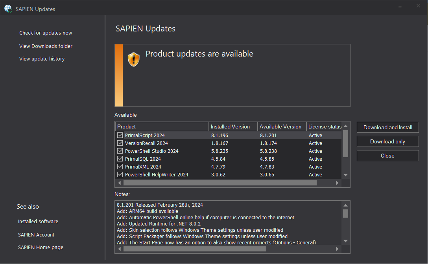Select PowerShell HelpWriter 2024 row name
The image size is (428, 264).
pos(157,174)
